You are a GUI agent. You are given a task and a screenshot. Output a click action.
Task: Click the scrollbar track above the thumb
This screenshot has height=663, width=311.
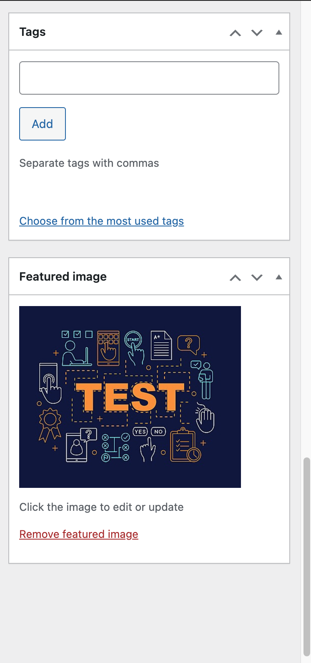307,229
